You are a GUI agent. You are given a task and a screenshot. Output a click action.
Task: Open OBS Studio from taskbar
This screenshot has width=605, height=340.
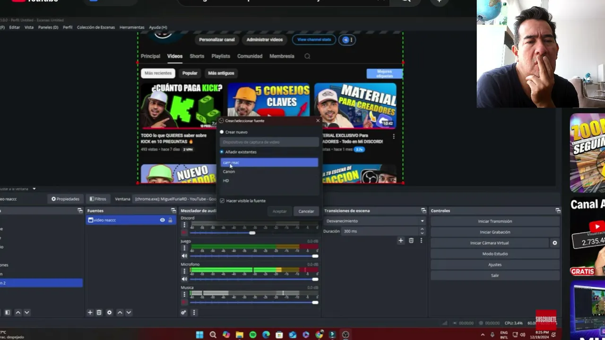pyautogui.click(x=346, y=335)
